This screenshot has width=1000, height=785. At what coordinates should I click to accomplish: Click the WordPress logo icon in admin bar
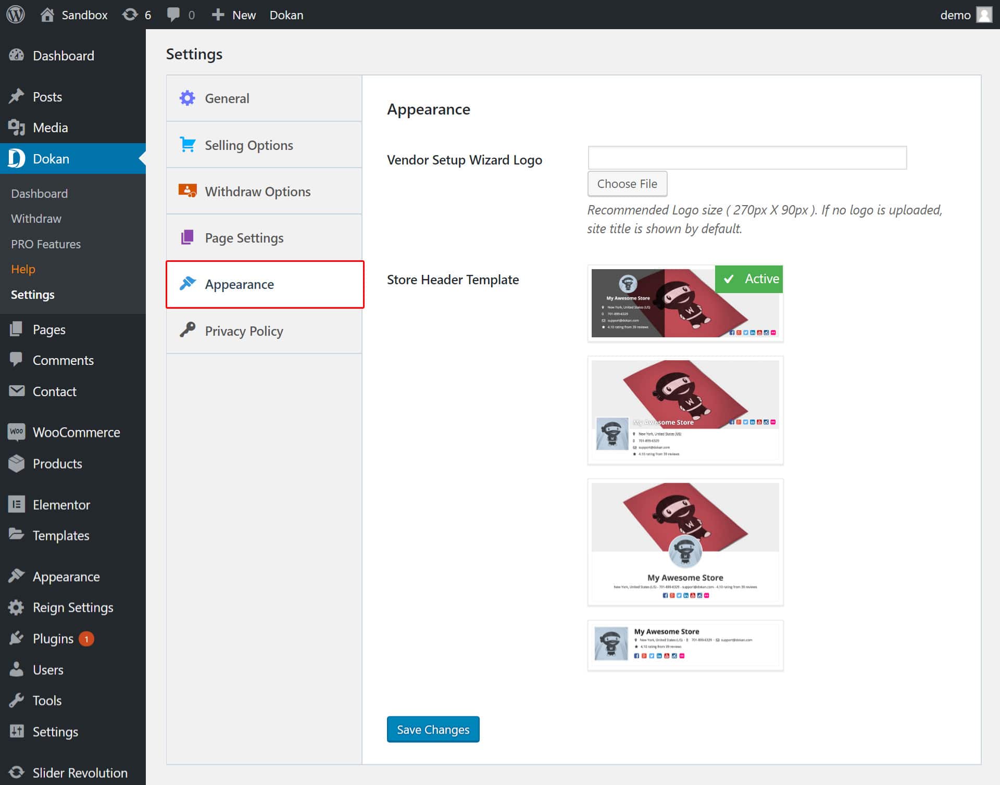click(16, 15)
